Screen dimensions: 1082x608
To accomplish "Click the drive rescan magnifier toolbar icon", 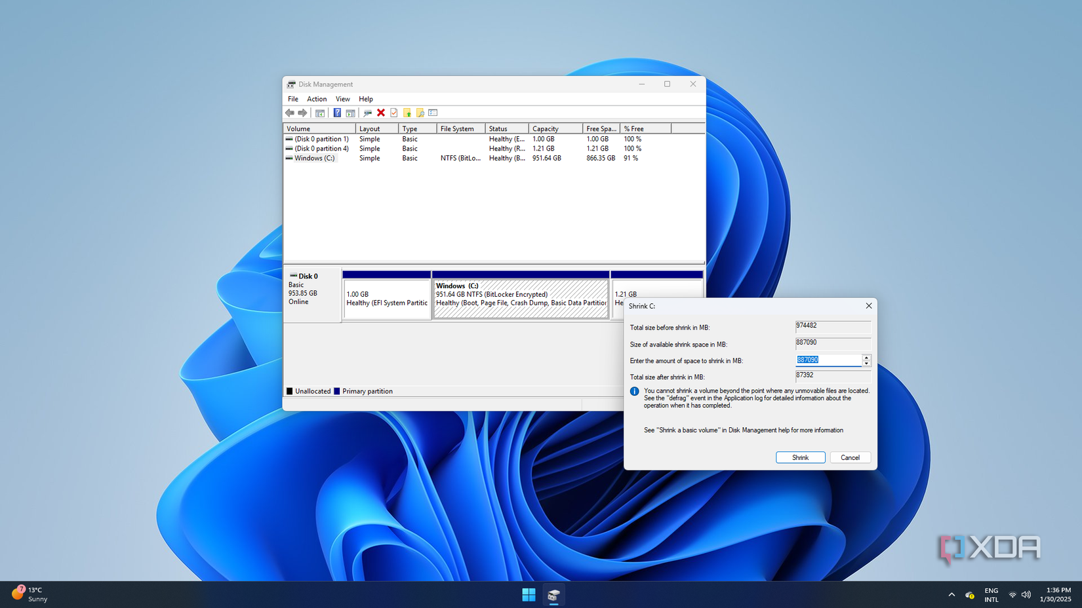I will 367,113.
